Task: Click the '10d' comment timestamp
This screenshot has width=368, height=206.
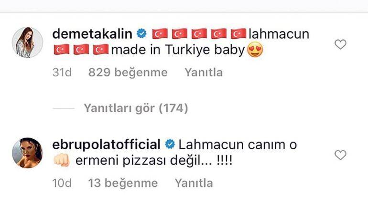Action: pyautogui.click(x=62, y=183)
